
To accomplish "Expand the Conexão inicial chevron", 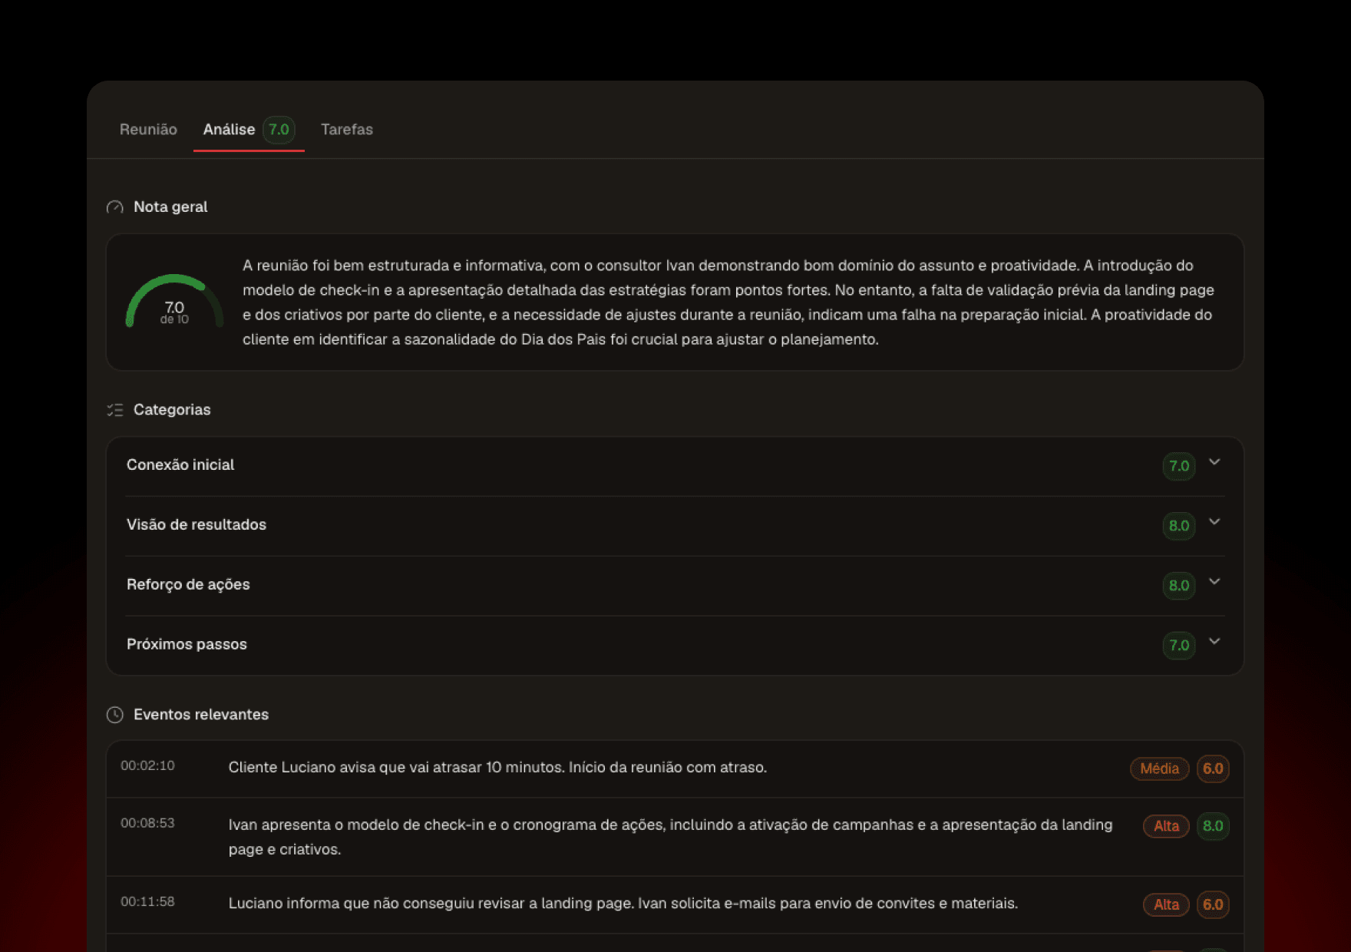I will (x=1214, y=462).
